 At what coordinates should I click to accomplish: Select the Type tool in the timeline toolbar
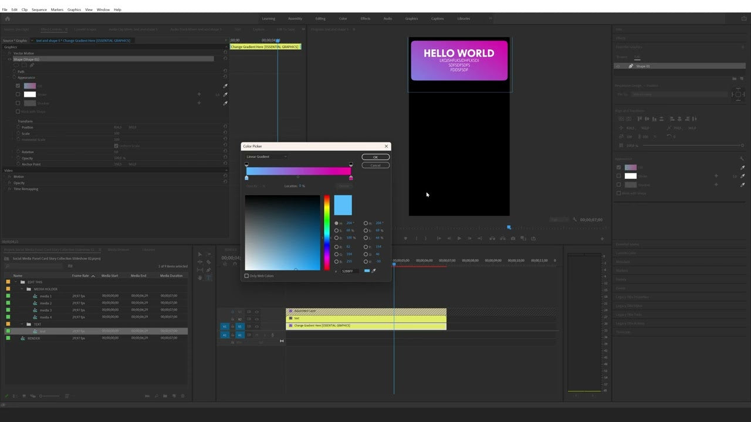(x=209, y=277)
